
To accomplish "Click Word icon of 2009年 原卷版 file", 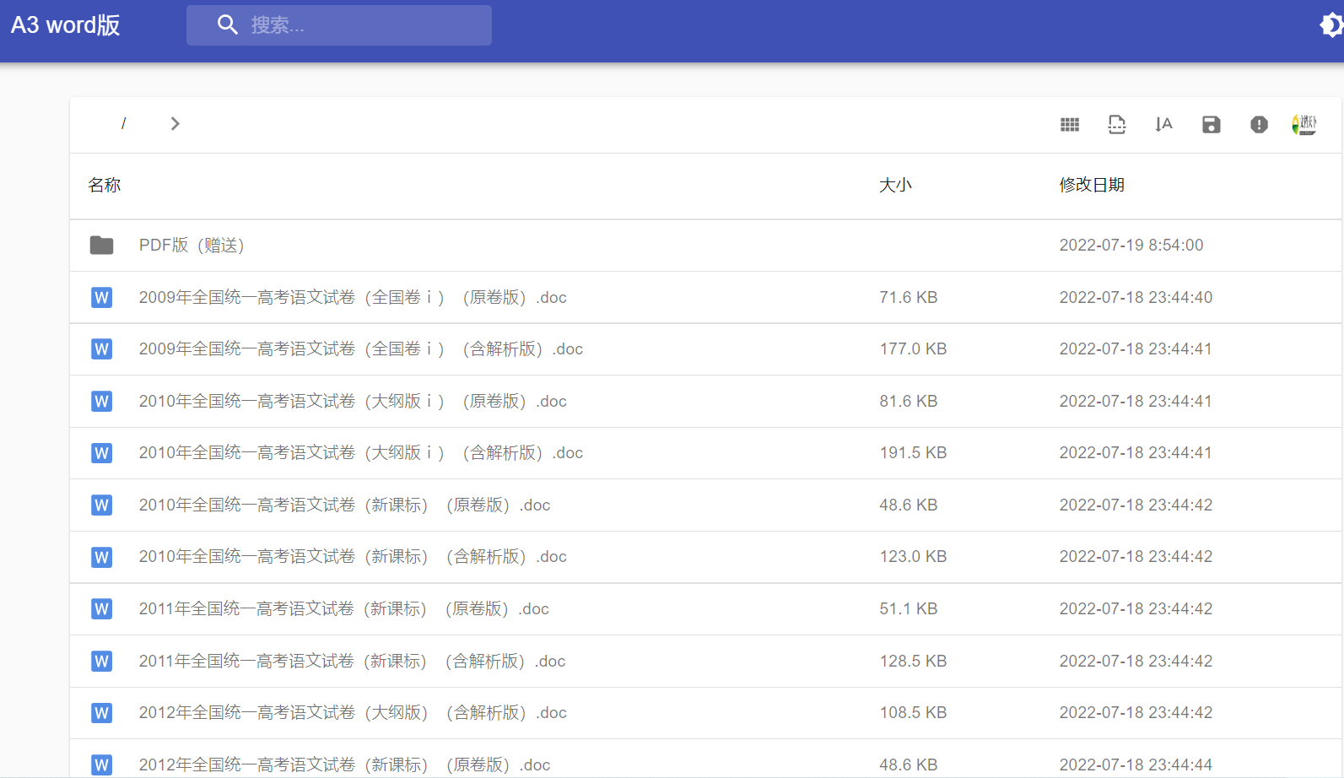I will (x=102, y=297).
